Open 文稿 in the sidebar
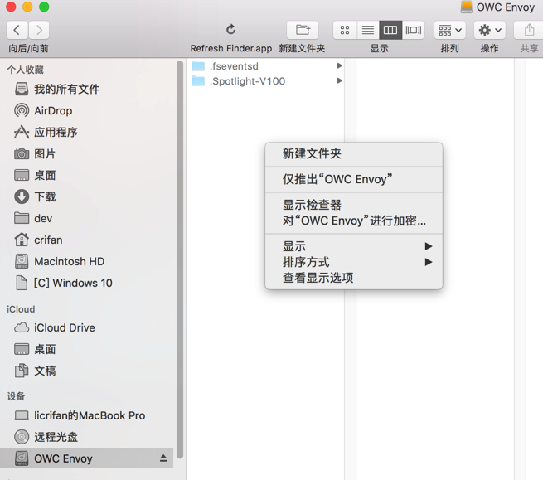This screenshot has width=543, height=480. pyautogui.click(x=86, y=371)
